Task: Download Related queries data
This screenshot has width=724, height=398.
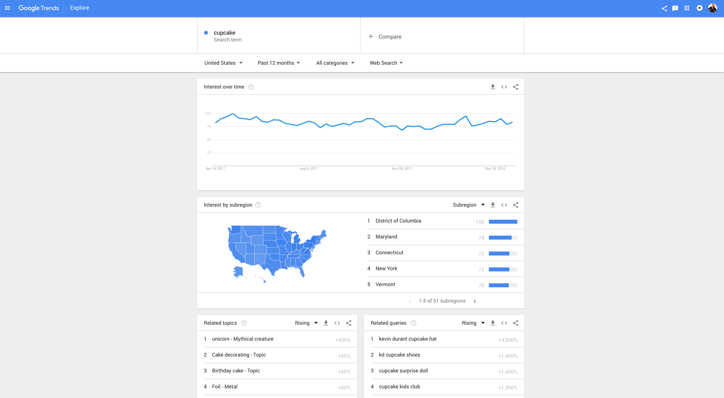Action: point(493,323)
